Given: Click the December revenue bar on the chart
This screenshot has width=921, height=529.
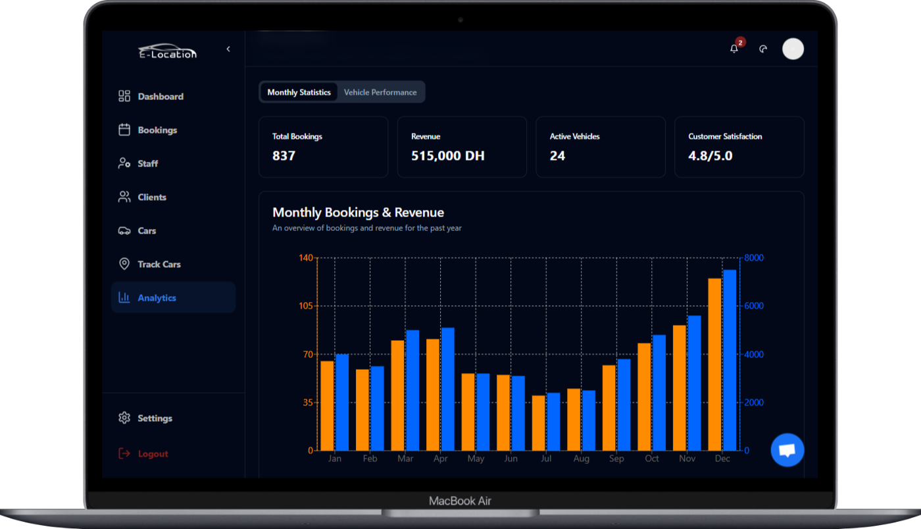Looking at the screenshot, I should 728,355.
